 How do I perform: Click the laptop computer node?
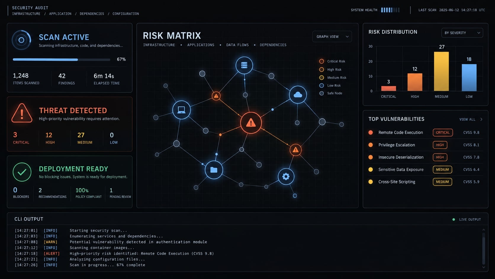[x=181, y=110]
